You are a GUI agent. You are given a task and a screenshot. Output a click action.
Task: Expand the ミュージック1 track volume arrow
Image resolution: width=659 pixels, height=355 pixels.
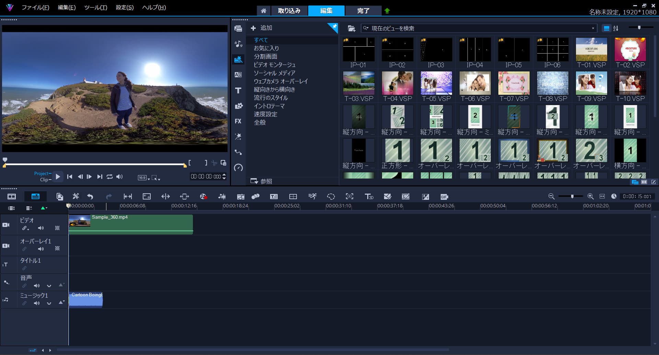pyautogui.click(x=61, y=302)
